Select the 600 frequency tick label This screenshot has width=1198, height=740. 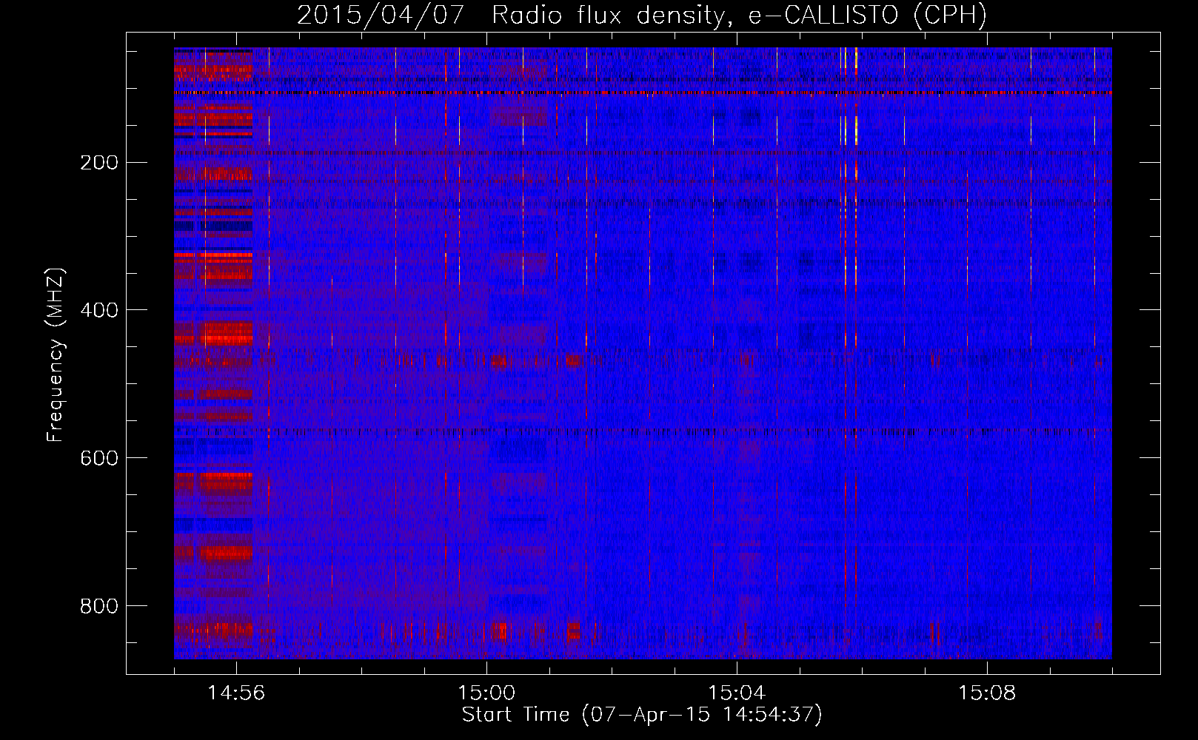pos(99,458)
